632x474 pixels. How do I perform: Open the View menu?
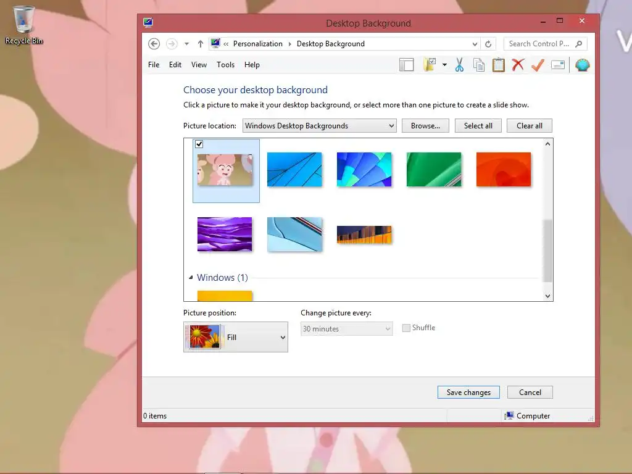pyautogui.click(x=199, y=64)
